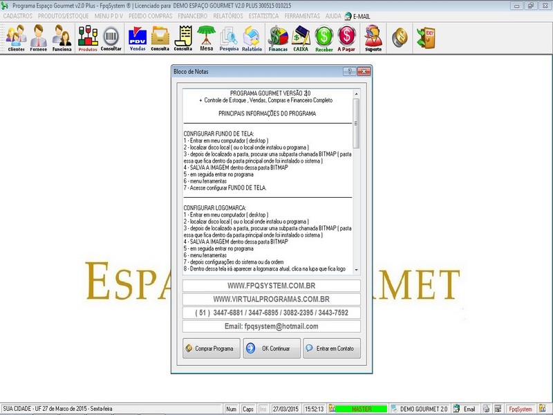This screenshot has width=553, height=415.
Task: Open the ESTATISTICA menu
Action: pos(263,16)
